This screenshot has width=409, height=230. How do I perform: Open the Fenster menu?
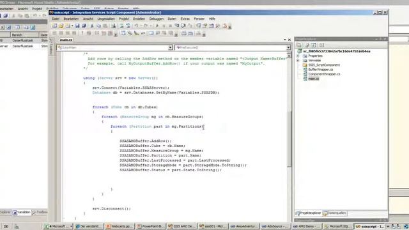tap(199, 19)
